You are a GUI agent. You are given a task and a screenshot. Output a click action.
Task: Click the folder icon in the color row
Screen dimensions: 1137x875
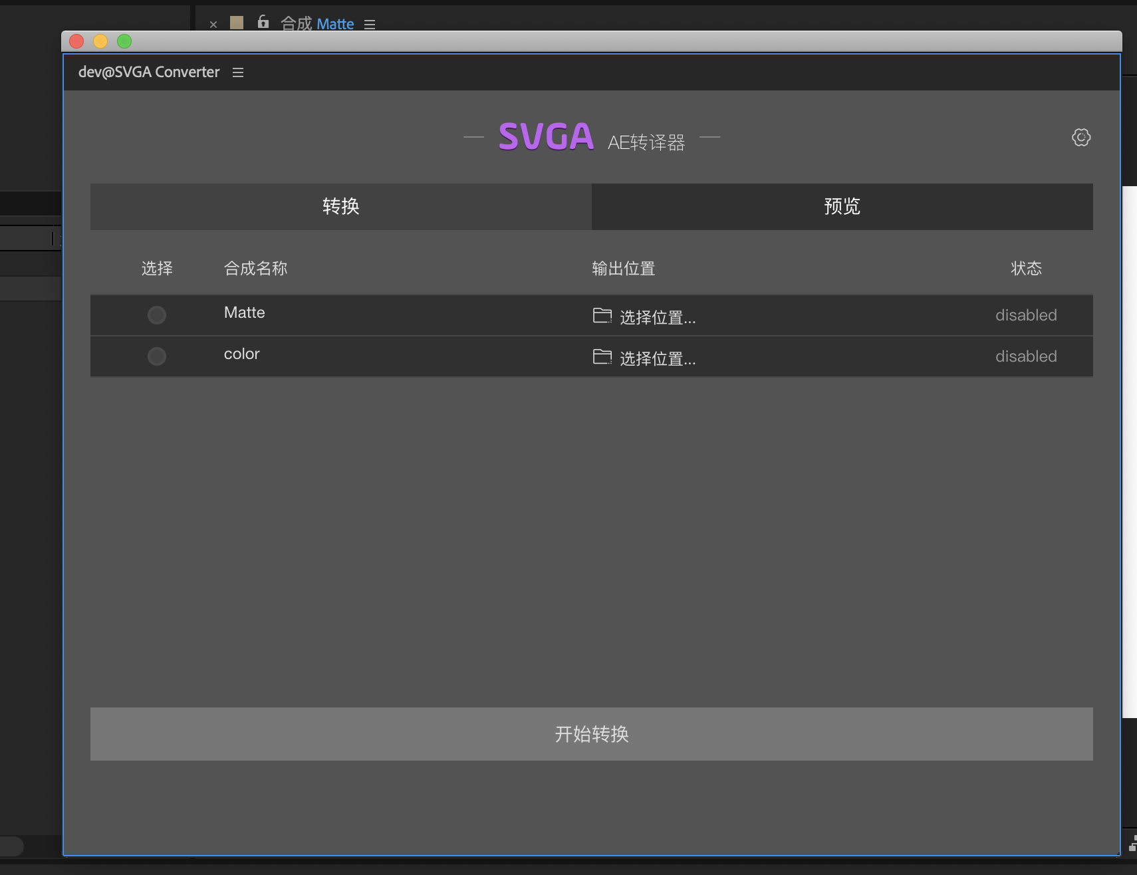click(x=602, y=356)
